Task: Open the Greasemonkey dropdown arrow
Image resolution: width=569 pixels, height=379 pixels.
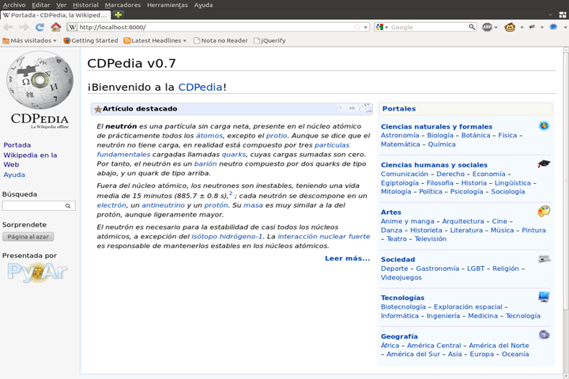Action: pos(522,27)
